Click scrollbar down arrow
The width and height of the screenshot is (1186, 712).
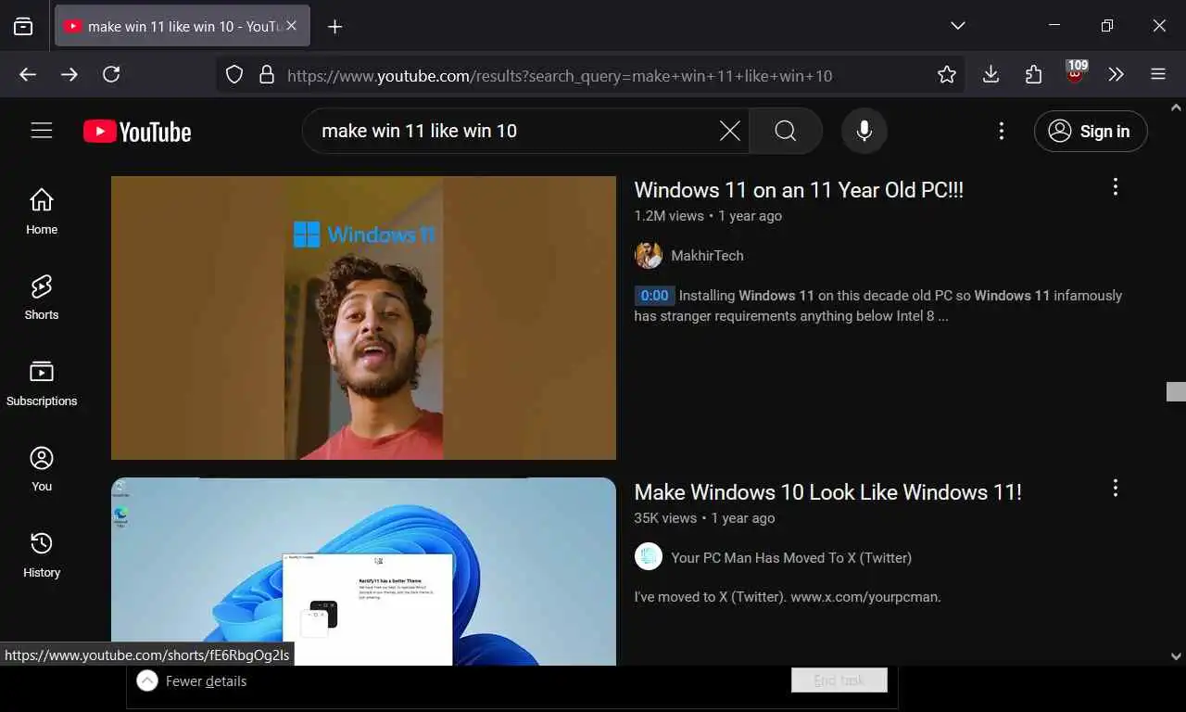tap(1176, 656)
